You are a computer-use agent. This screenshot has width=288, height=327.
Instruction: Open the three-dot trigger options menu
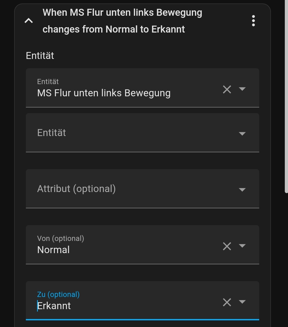pos(253,21)
